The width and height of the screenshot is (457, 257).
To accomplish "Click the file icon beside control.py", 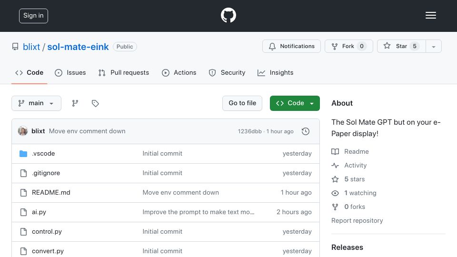I will pos(23,232).
